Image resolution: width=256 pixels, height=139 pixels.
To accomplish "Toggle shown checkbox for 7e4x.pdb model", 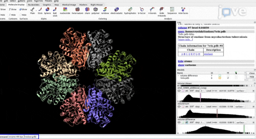I will pyautogui.click(x=228, y=78).
